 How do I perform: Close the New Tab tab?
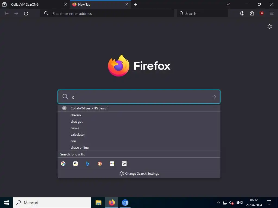click(127, 4)
